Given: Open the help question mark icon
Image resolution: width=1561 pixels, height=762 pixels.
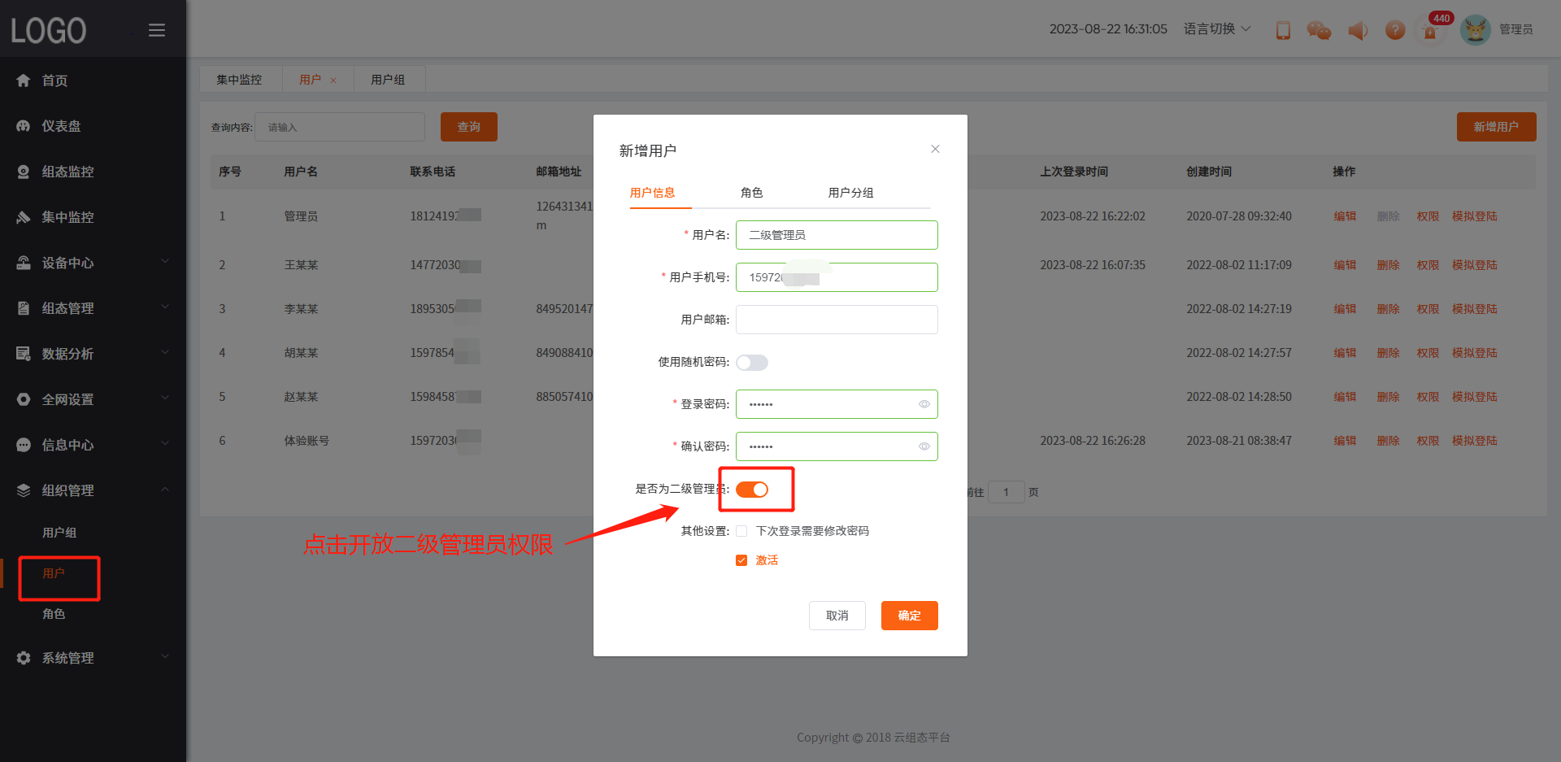Looking at the screenshot, I should click(x=1395, y=30).
